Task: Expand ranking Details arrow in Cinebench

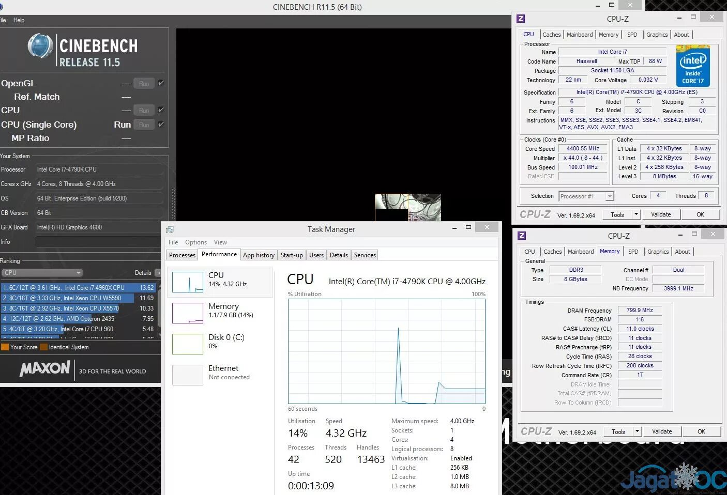Action: [158, 273]
